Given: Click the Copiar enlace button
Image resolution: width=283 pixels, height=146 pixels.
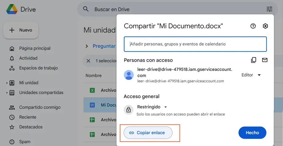Looking at the screenshot, I should 148,133.
